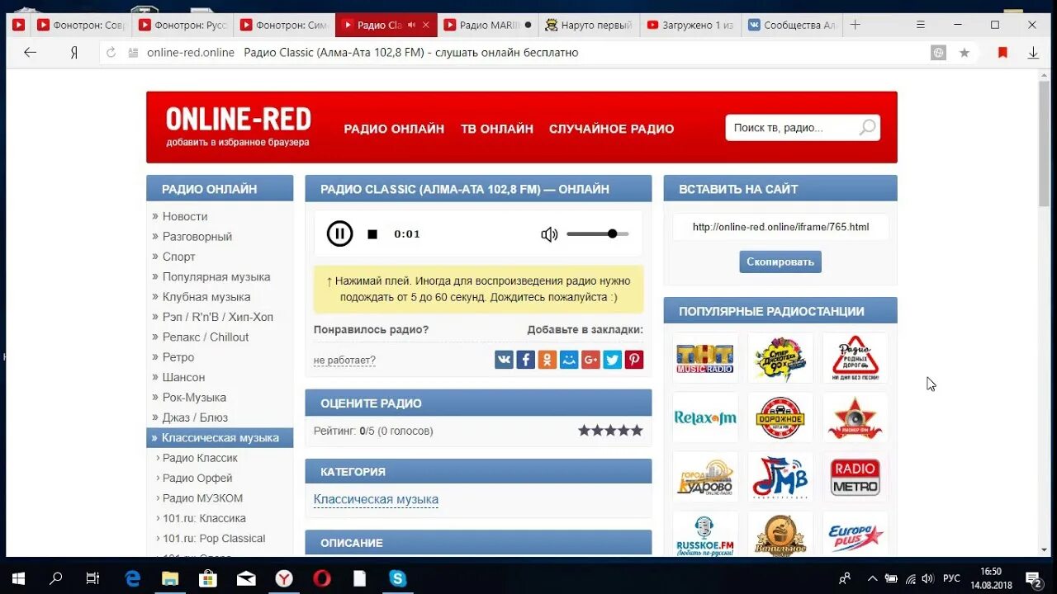The image size is (1057, 594).
Task: Open 101.ru: Классика station link
Action: pyautogui.click(x=204, y=518)
